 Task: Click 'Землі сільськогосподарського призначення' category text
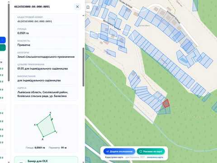click(x=46, y=57)
